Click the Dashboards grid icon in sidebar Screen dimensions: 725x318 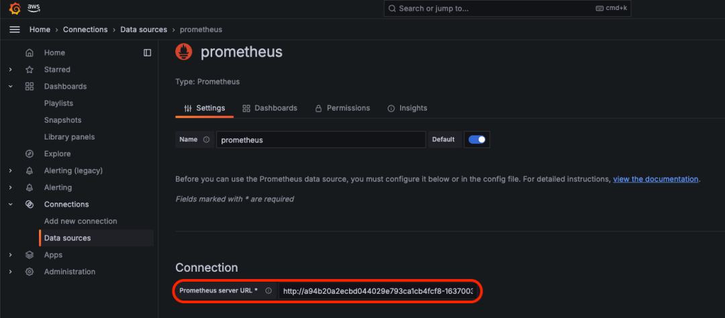pos(30,87)
